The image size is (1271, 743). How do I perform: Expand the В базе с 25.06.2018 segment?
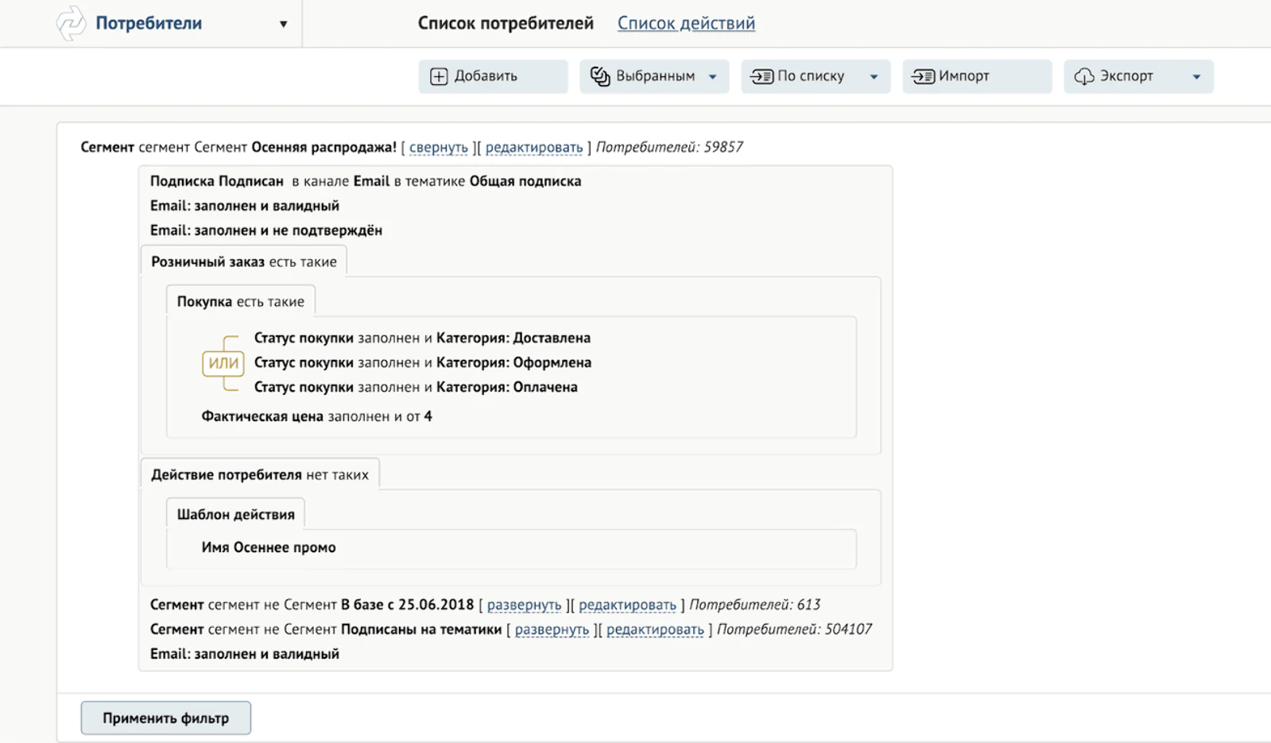pos(524,605)
